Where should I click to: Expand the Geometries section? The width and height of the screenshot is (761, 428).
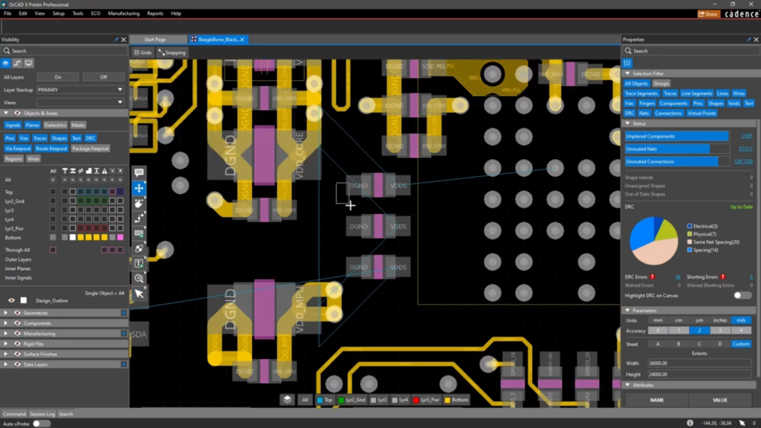[6, 313]
